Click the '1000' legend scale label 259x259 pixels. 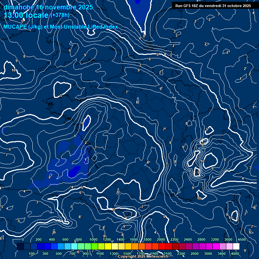coord(93,239)
